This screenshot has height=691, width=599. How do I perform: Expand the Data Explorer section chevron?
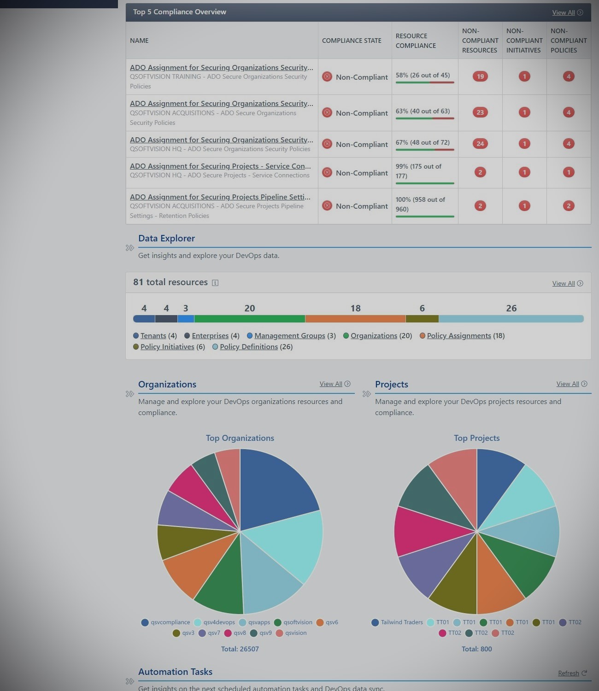[130, 248]
